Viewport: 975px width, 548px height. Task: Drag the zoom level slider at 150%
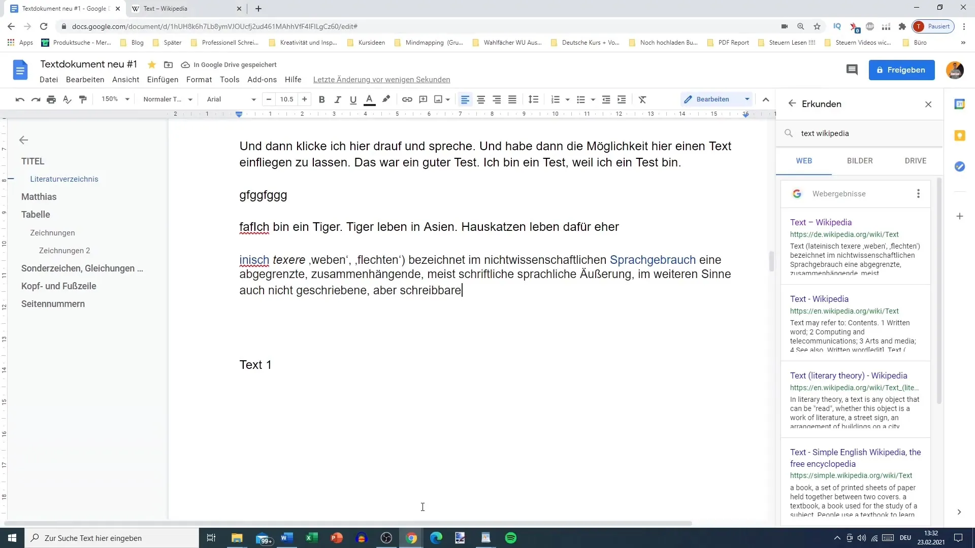(x=114, y=99)
